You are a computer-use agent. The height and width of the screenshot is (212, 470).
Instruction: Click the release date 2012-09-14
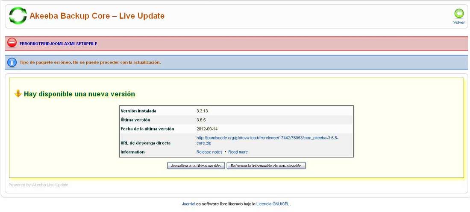(207, 129)
